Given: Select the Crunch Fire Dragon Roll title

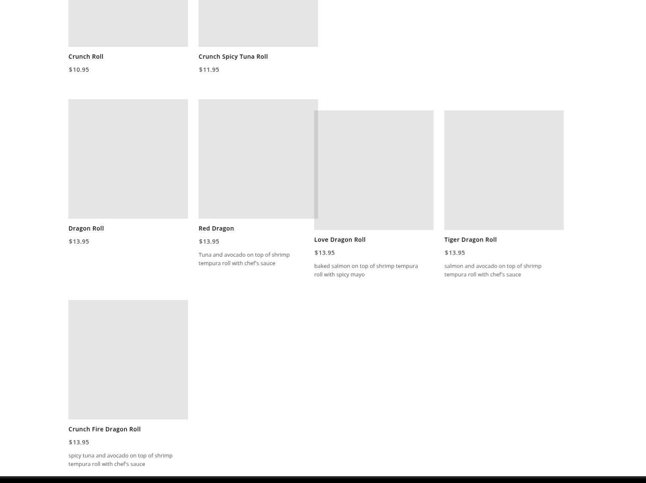Looking at the screenshot, I should pos(104,429).
